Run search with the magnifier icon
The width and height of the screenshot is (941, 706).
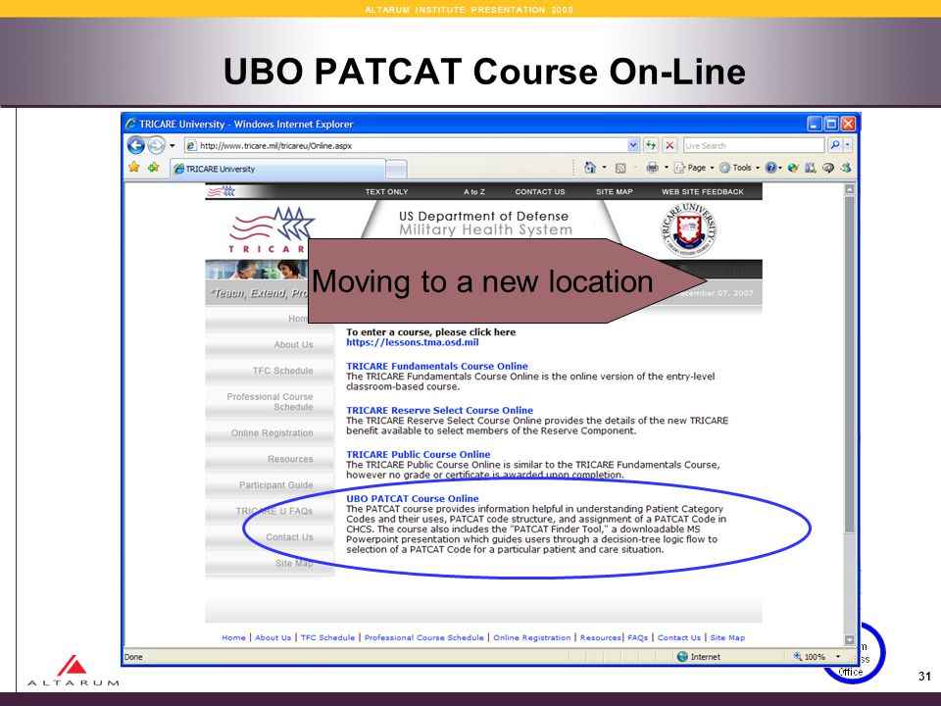[x=834, y=145]
